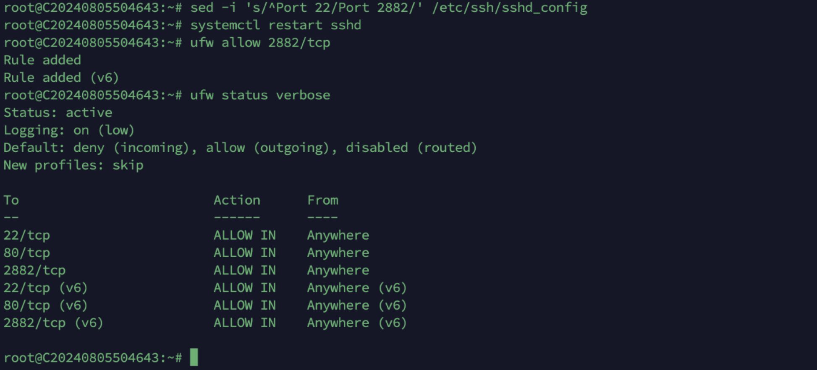
Task: Click the Action column header
Action: [x=237, y=200]
